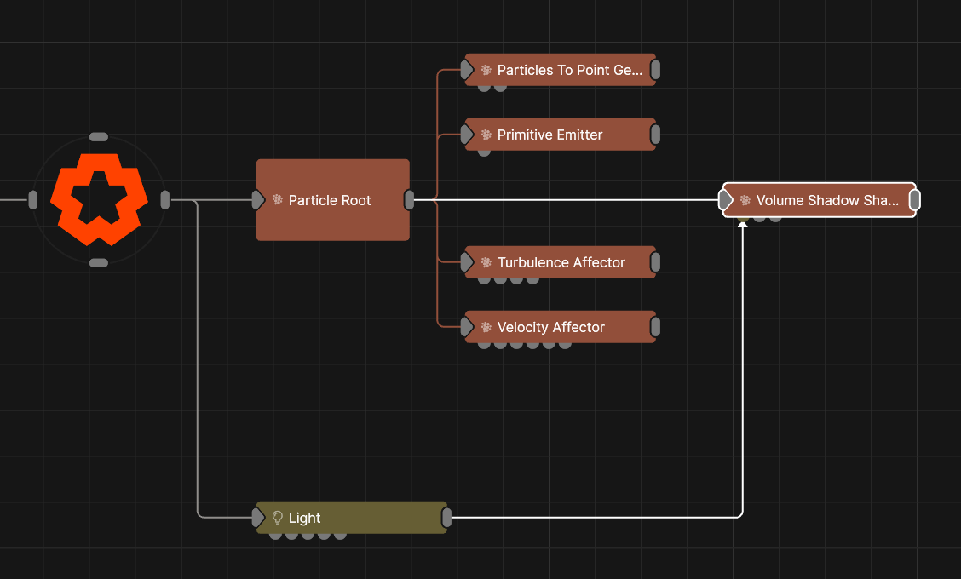Click the Volume Shadow Shading input arrow
961x579 pixels.
(725, 200)
